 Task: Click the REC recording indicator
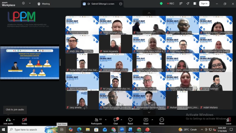pos(171,3)
